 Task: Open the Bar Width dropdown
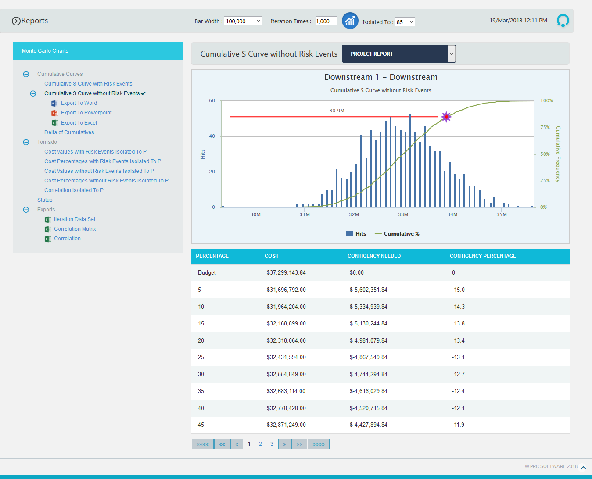pyautogui.click(x=243, y=20)
